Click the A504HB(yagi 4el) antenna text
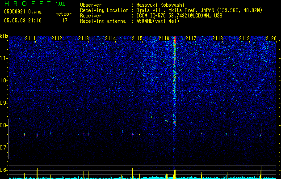Viewport: 281px width, 179px height. [158, 21]
